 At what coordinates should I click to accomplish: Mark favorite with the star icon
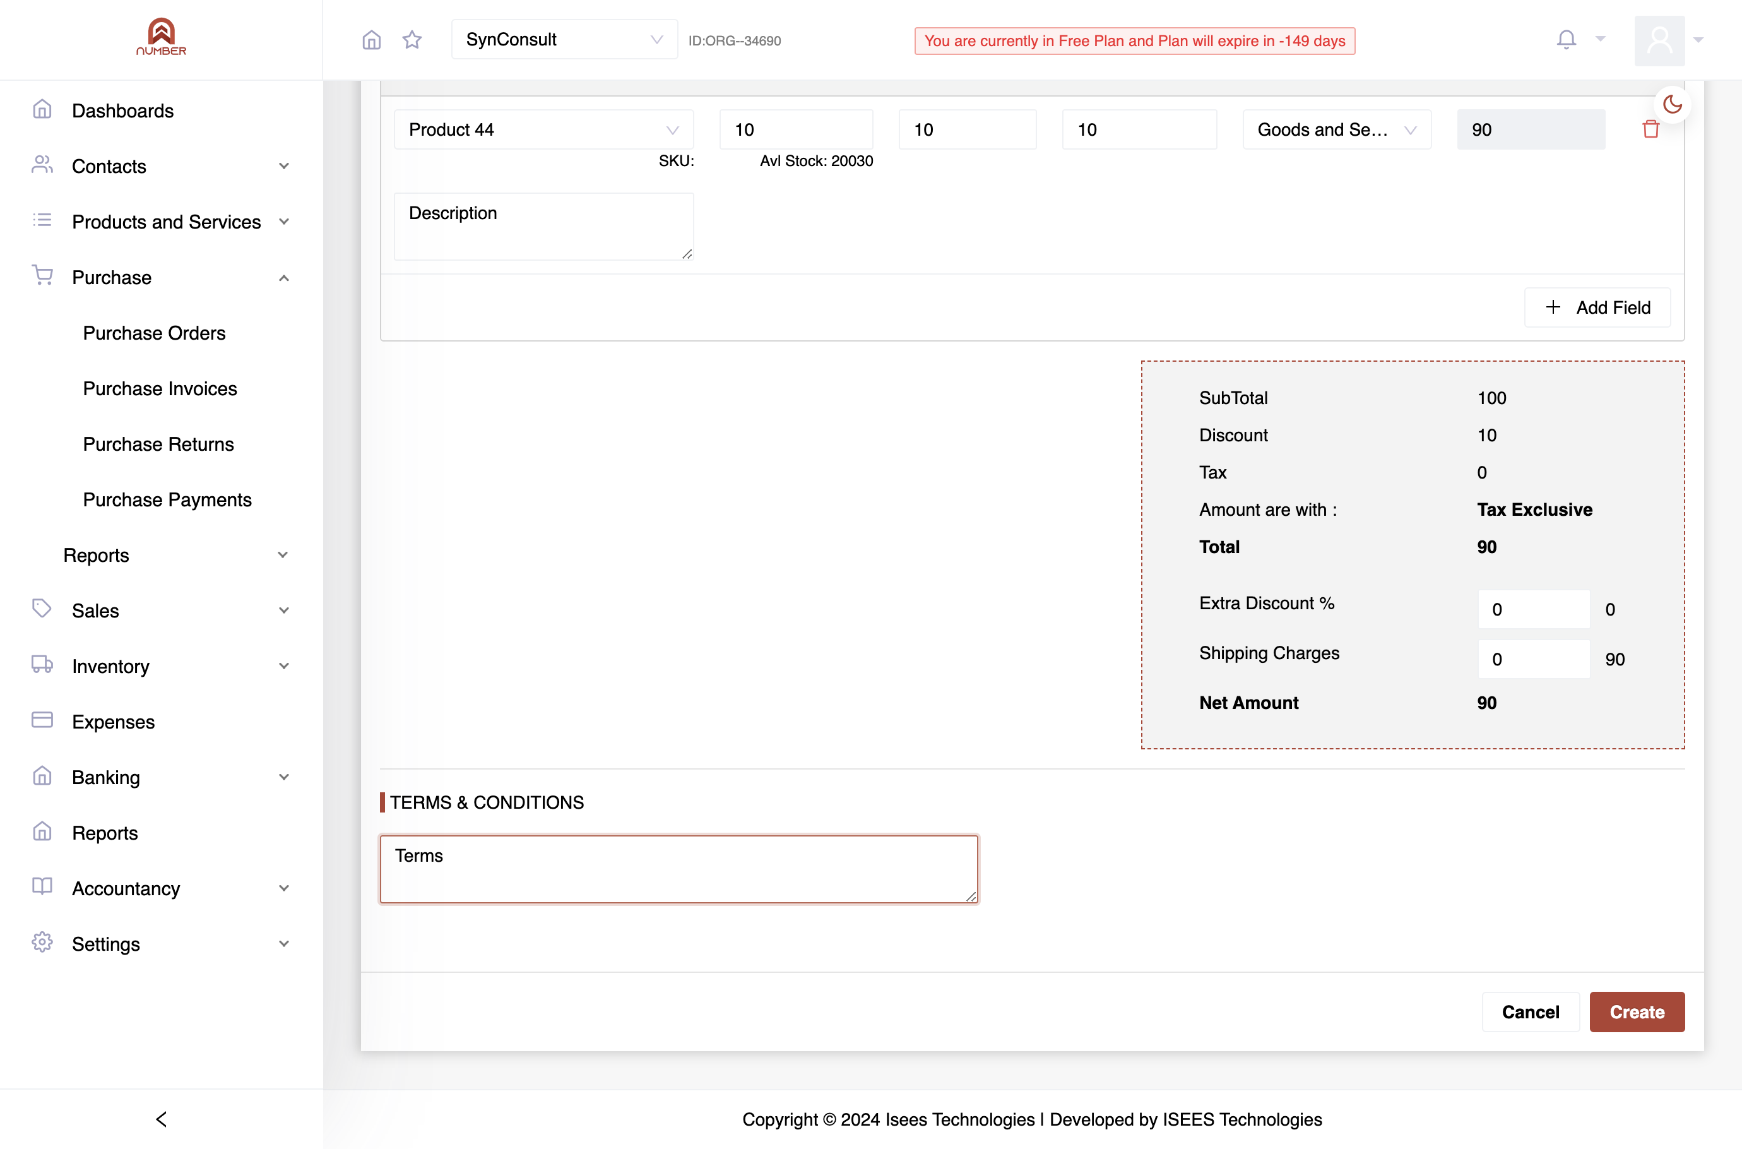click(412, 40)
